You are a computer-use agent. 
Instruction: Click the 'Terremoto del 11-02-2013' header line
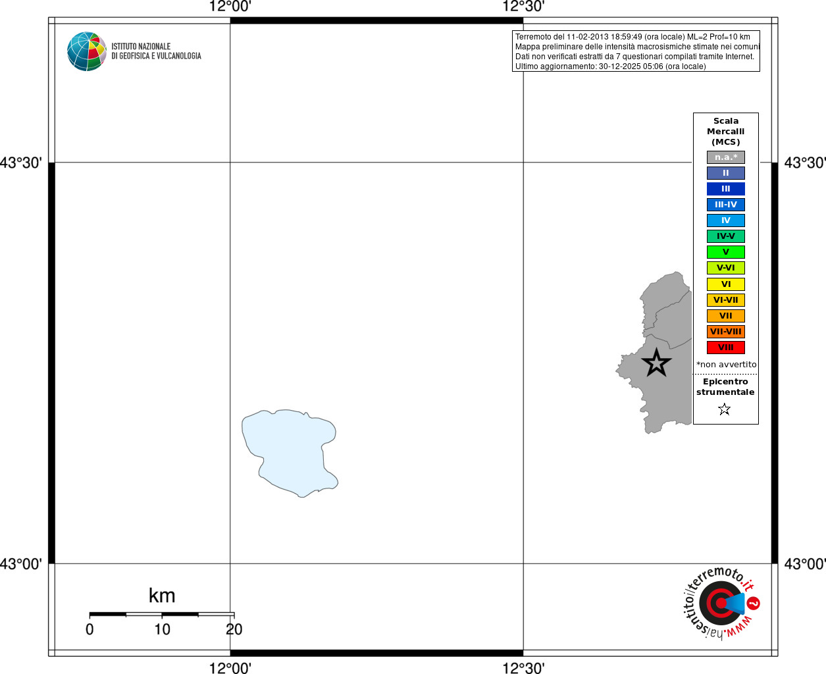(632, 37)
